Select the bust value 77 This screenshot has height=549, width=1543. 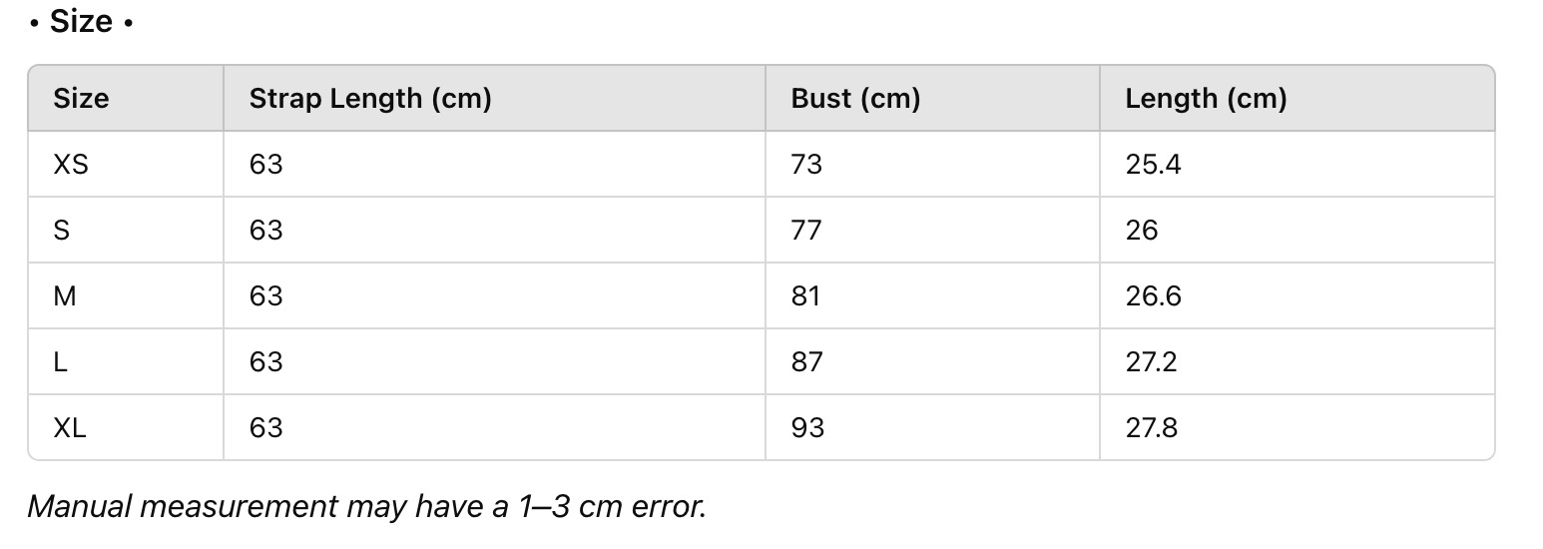click(x=806, y=231)
